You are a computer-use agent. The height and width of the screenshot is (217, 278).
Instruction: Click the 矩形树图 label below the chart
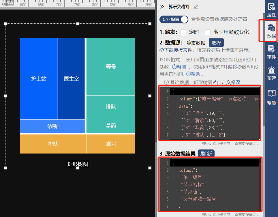pyautogui.click(x=78, y=164)
